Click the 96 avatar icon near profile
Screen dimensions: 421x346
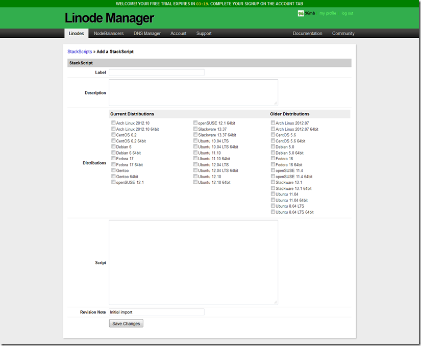pyautogui.click(x=301, y=13)
